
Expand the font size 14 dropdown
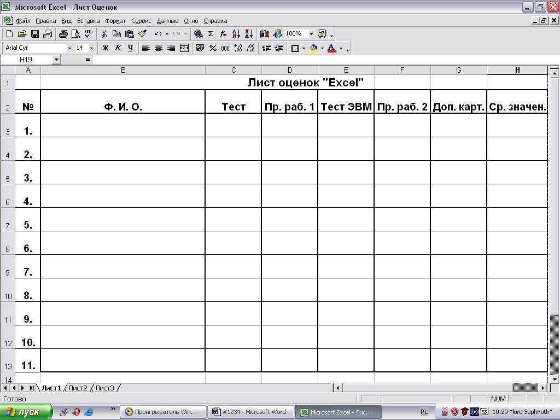pyautogui.click(x=92, y=48)
